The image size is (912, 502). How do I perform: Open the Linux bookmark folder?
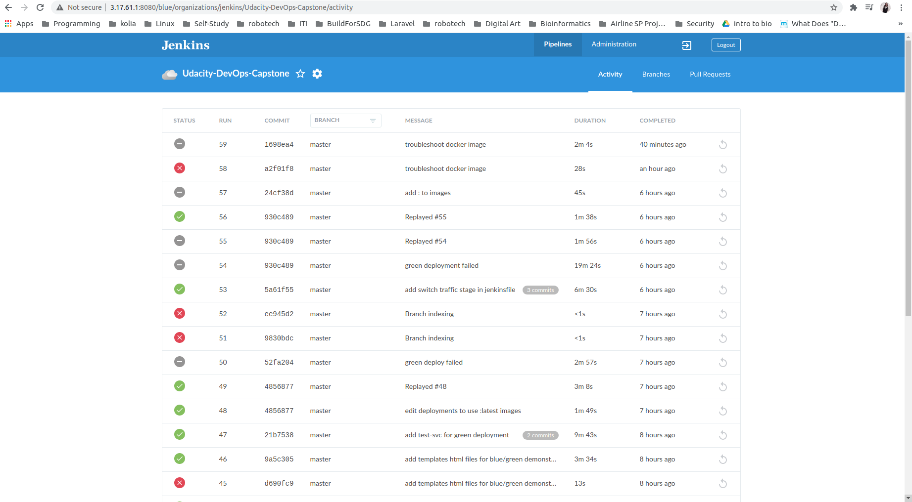tap(159, 24)
